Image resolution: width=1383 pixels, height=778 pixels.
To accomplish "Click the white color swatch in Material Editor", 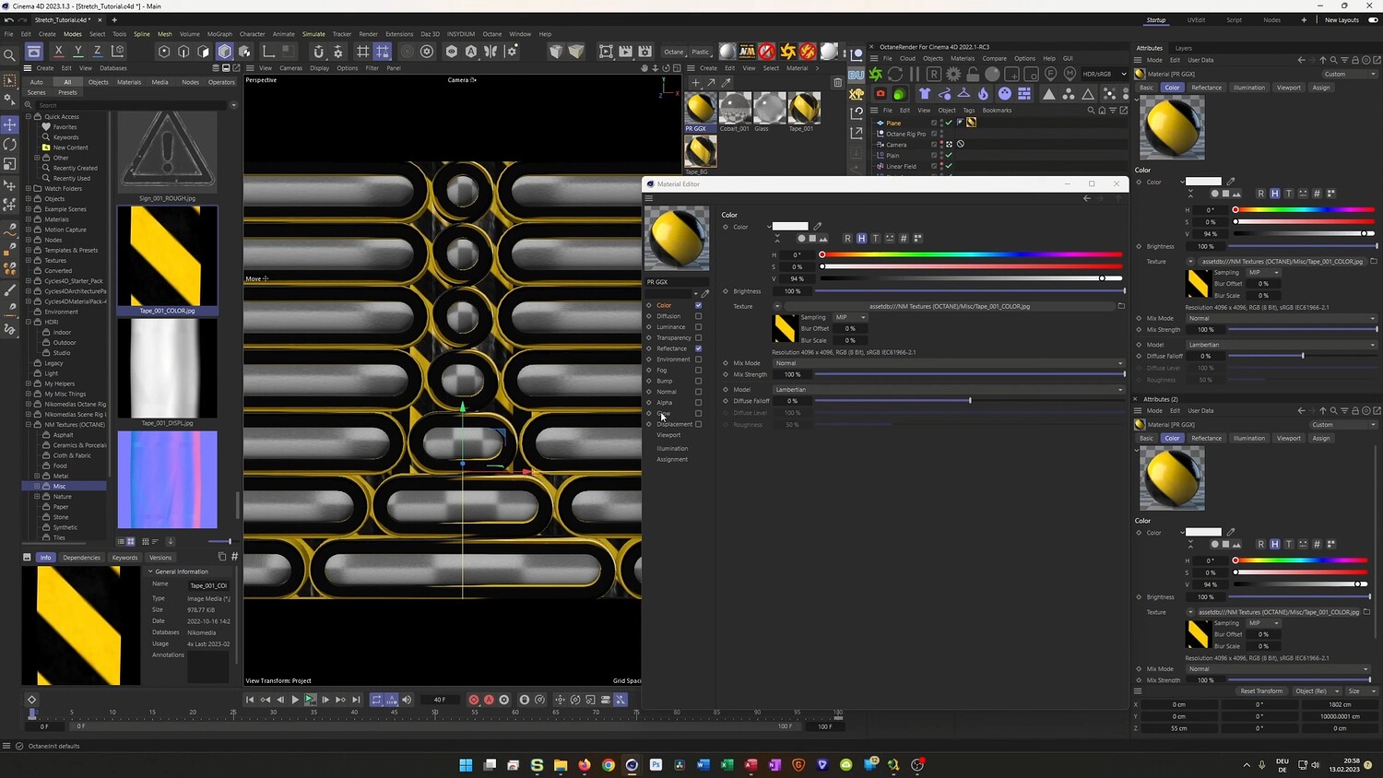I will (x=790, y=226).
